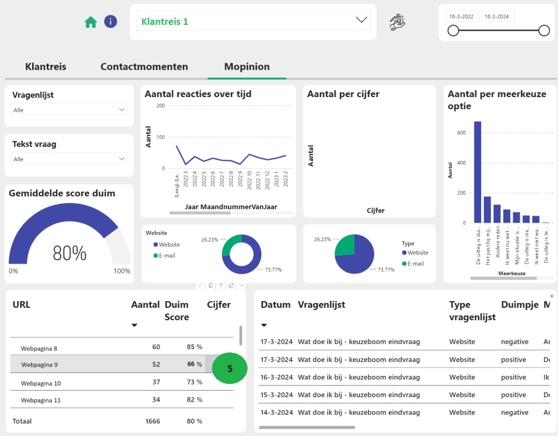Open the blue info icon
Viewport: 558px width, 436px height.
click(111, 22)
